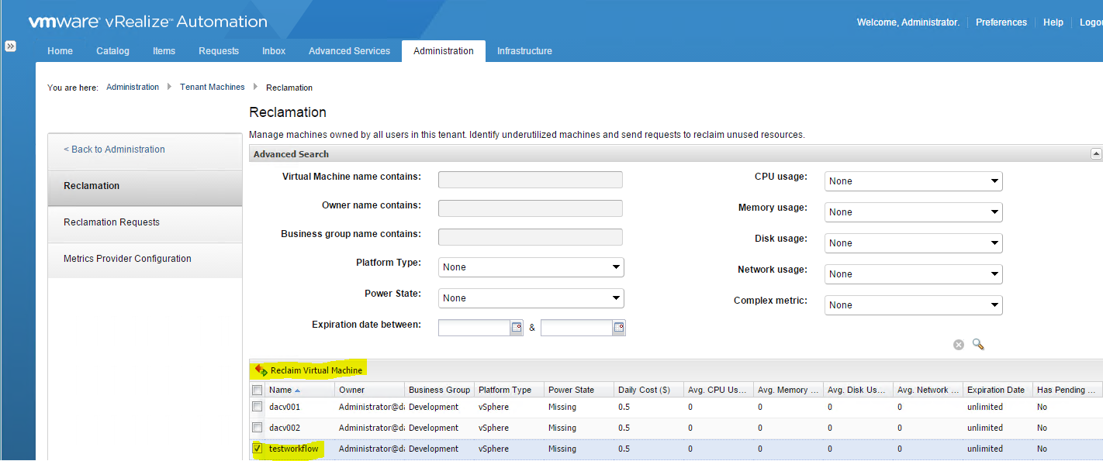Open the CPU usage dropdown

(x=914, y=181)
